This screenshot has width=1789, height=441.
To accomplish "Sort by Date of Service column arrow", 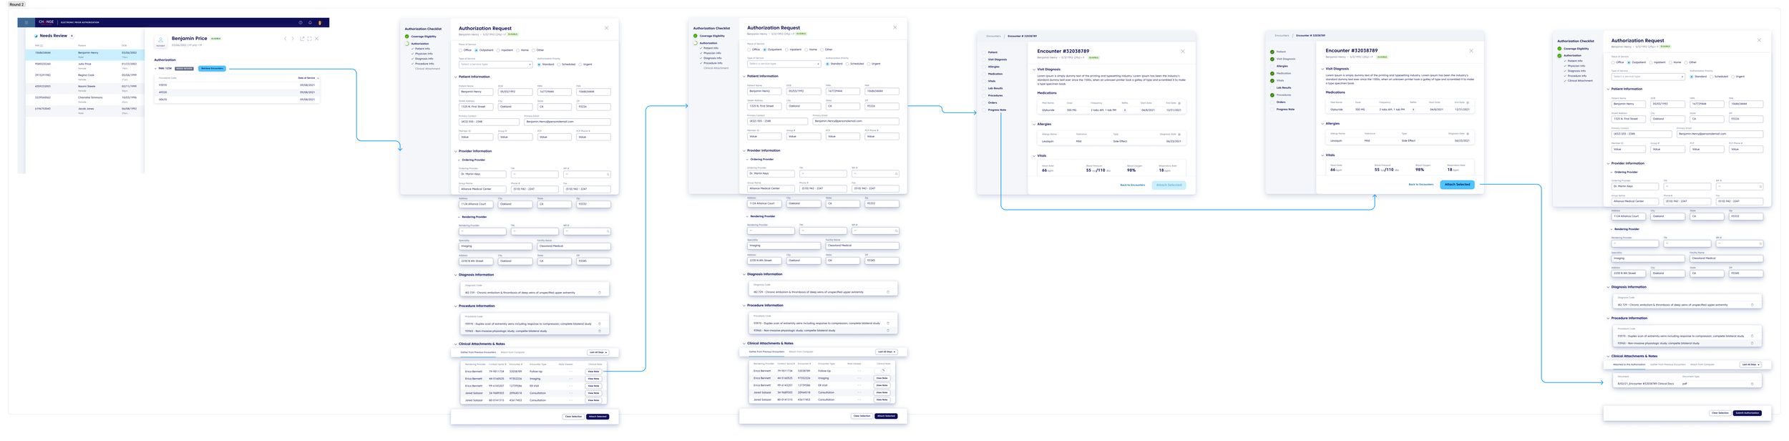I will [317, 78].
